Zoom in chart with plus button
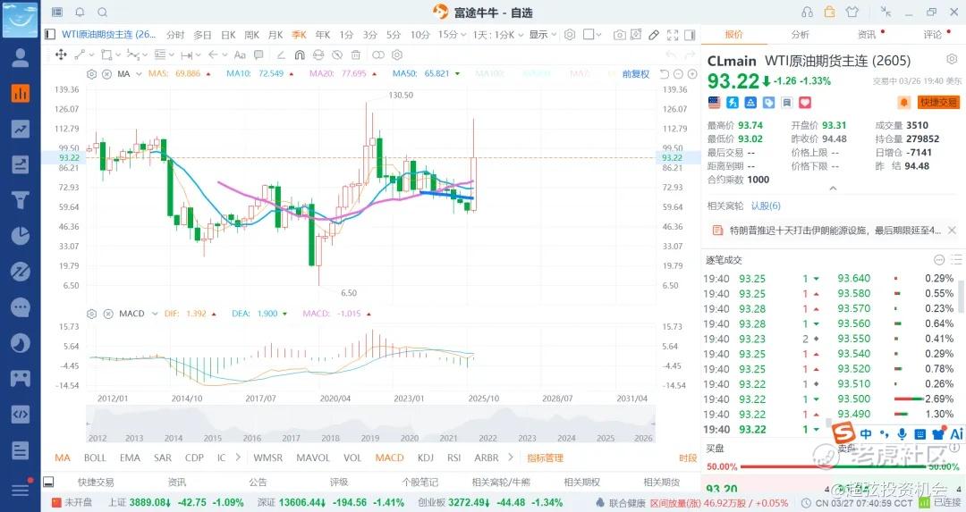 pos(692,74)
